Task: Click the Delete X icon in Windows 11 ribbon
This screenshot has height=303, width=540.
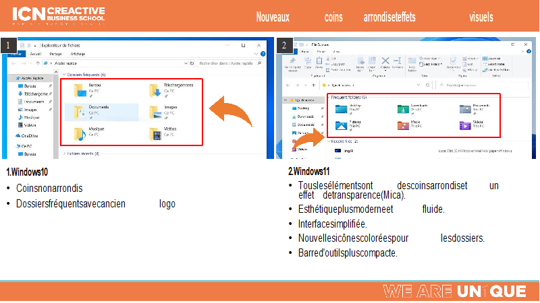Action: [x=385, y=61]
